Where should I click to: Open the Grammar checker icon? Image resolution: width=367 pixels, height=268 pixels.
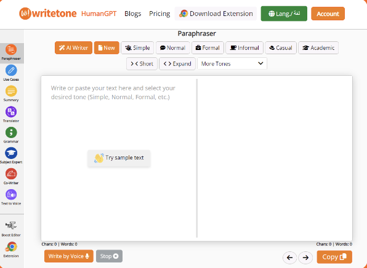pyautogui.click(x=11, y=132)
